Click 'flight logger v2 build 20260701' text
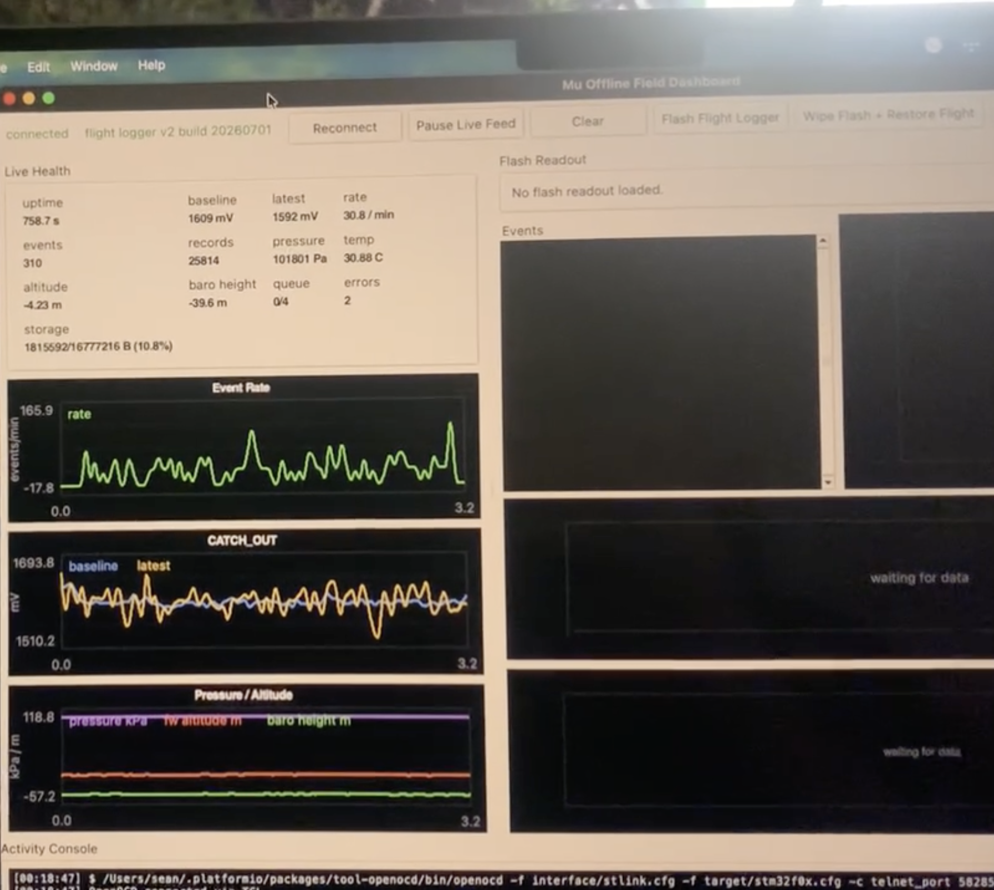The image size is (994, 890). (x=178, y=131)
